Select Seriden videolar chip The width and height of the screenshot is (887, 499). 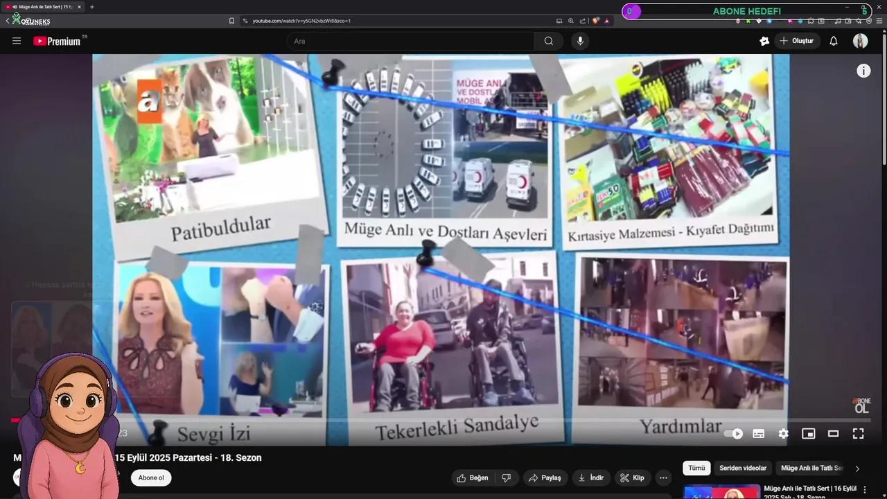[x=743, y=468]
